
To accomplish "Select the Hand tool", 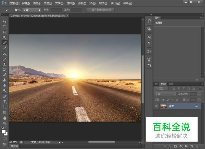I will click(5, 118).
